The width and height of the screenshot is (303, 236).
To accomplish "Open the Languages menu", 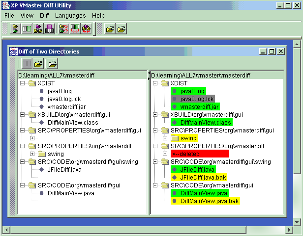I will pyautogui.click(x=70, y=16).
